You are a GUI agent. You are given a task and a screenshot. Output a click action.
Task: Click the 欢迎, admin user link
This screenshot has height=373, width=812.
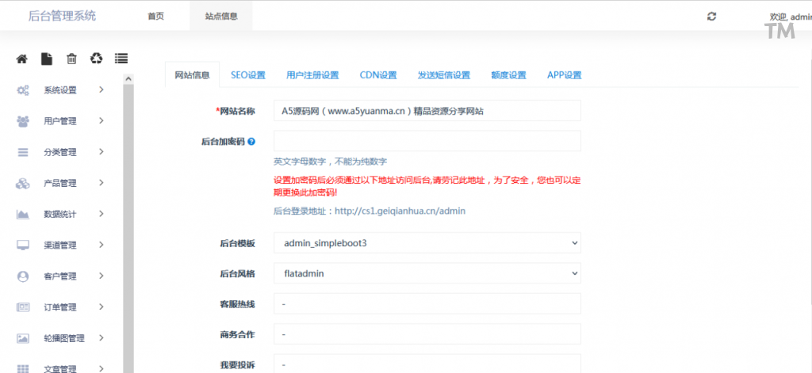[790, 17]
